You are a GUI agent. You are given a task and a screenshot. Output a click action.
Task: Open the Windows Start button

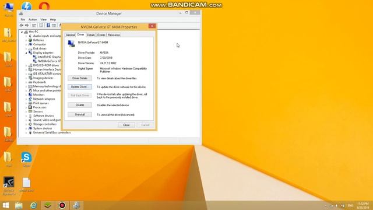pyautogui.click(x=6, y=205)
